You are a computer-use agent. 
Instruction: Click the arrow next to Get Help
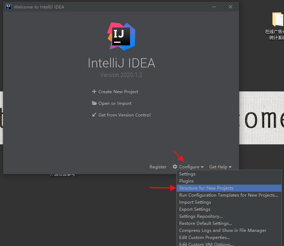click(x=230, y=167)
